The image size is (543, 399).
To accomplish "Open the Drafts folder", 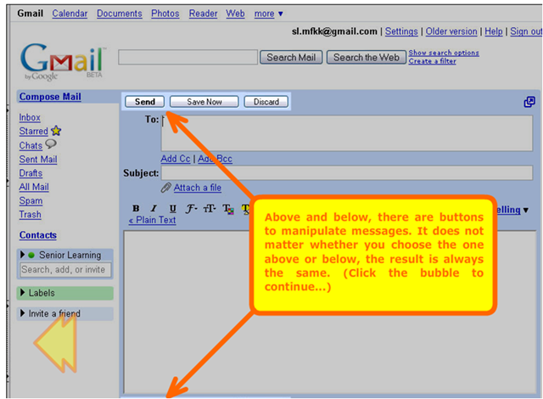I will coord(31,173).
